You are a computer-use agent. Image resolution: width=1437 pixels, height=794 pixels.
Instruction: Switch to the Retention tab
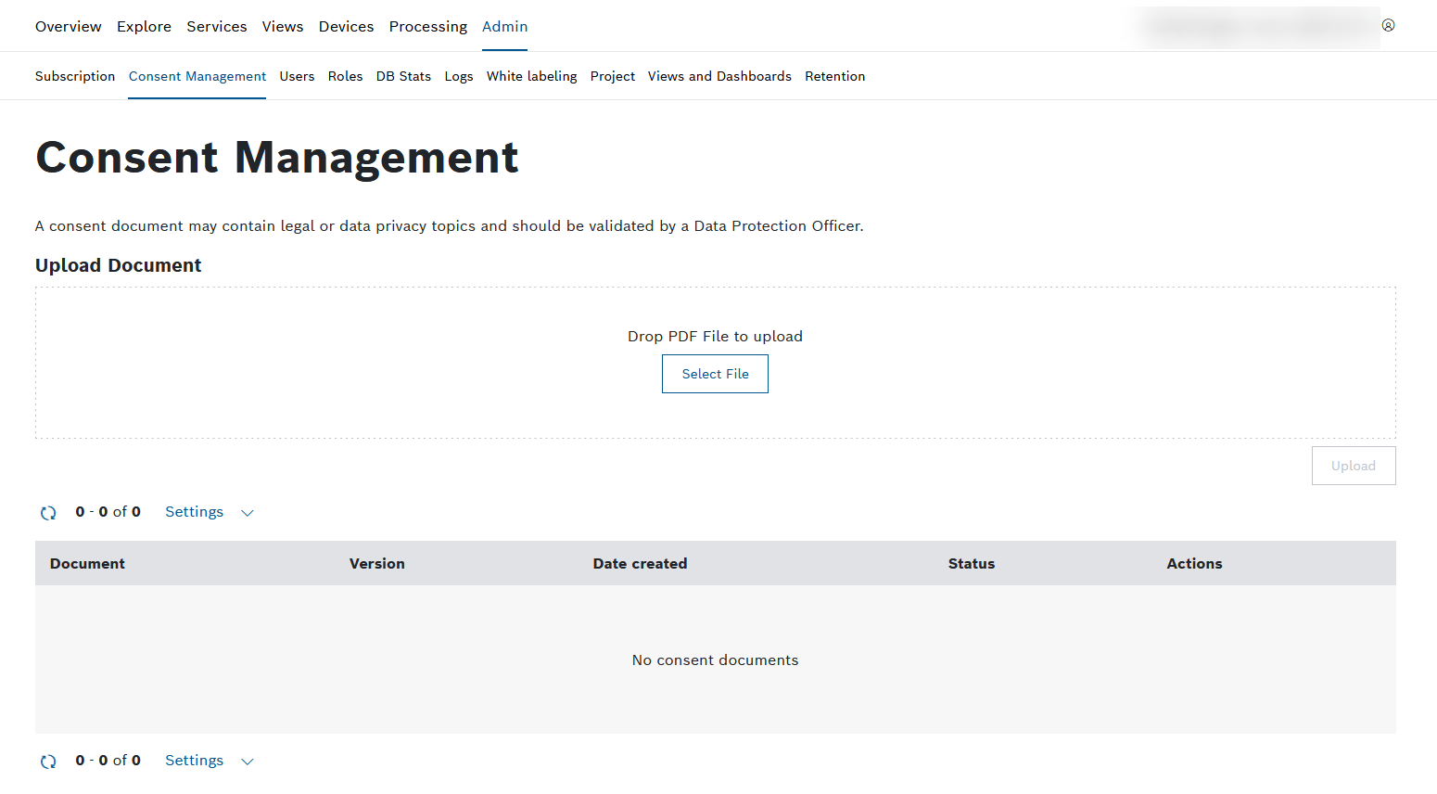[x=834, y=76]
